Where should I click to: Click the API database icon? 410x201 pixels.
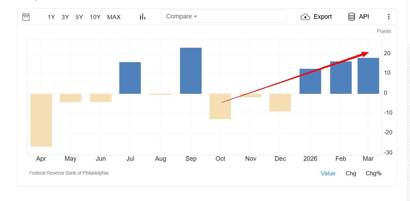point(351,17)
